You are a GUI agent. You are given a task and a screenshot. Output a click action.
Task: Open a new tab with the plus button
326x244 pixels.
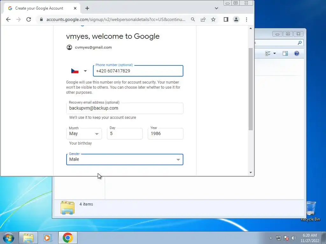click(x=87, y=8)
